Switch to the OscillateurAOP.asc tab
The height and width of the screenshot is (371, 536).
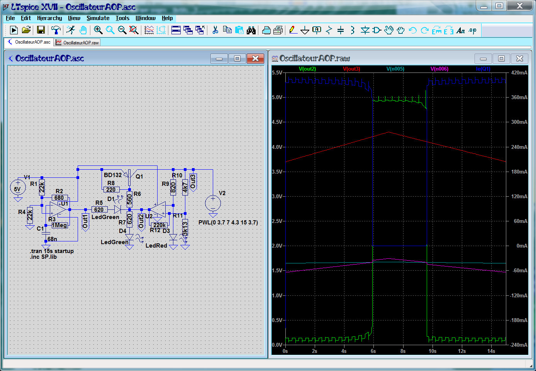tap(29, 42)
